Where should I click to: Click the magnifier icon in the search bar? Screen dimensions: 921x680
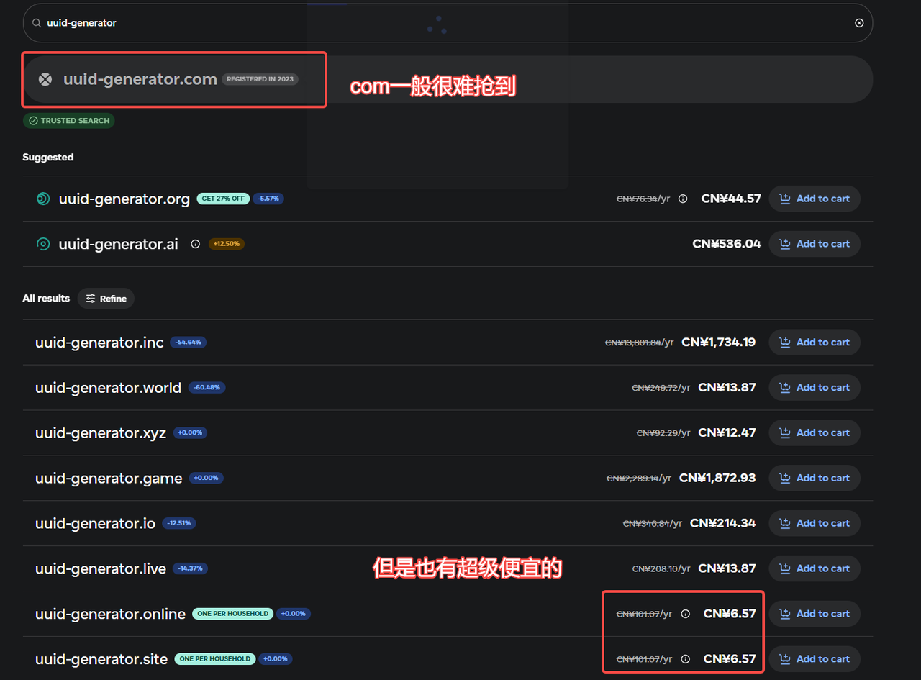[37, 23]
